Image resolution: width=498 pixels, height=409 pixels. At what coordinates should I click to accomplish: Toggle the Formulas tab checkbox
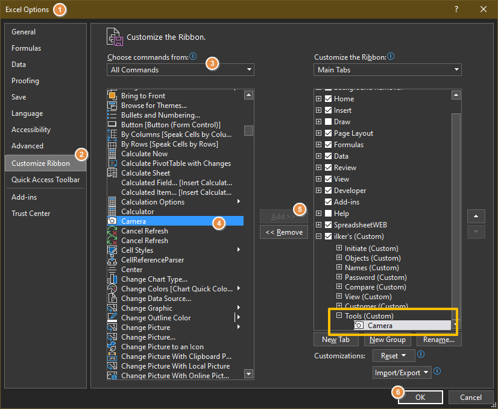pyautogui.click(x=329, y=145)
